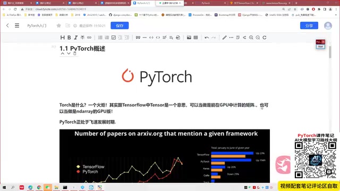This screenshot has height=191, width=340.
Task: Open the IntelliJ IDEA bookmark
Action: tap(277, 15)
